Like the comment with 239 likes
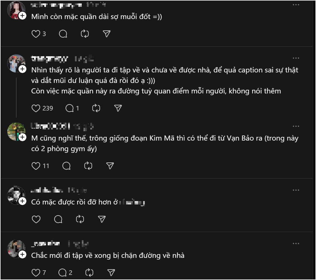 [x=36, y=108]
